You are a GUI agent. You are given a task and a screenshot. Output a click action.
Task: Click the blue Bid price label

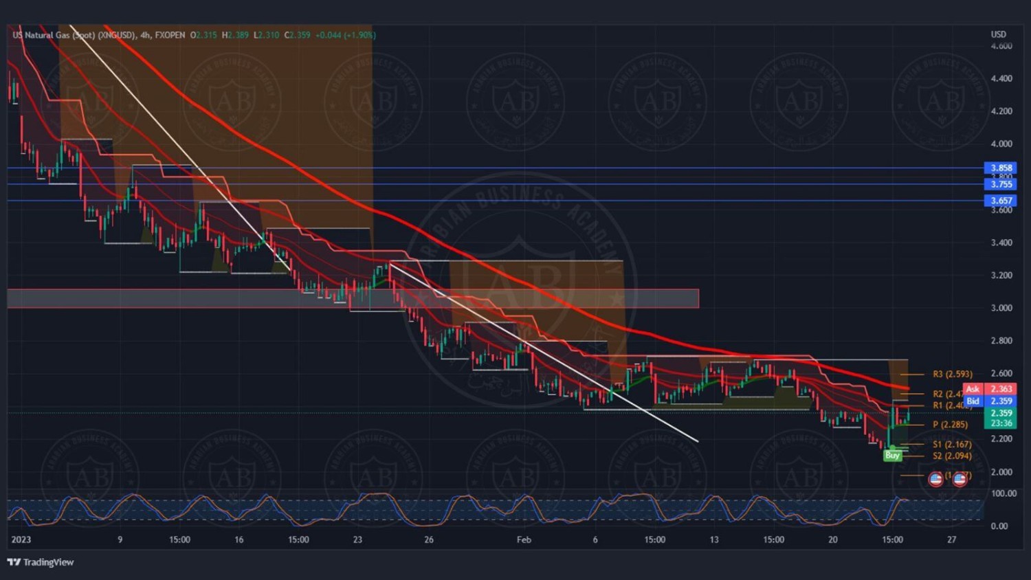pos(990,401)
